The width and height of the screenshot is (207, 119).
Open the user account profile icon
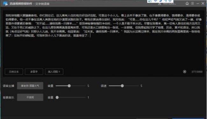point(160,4)
